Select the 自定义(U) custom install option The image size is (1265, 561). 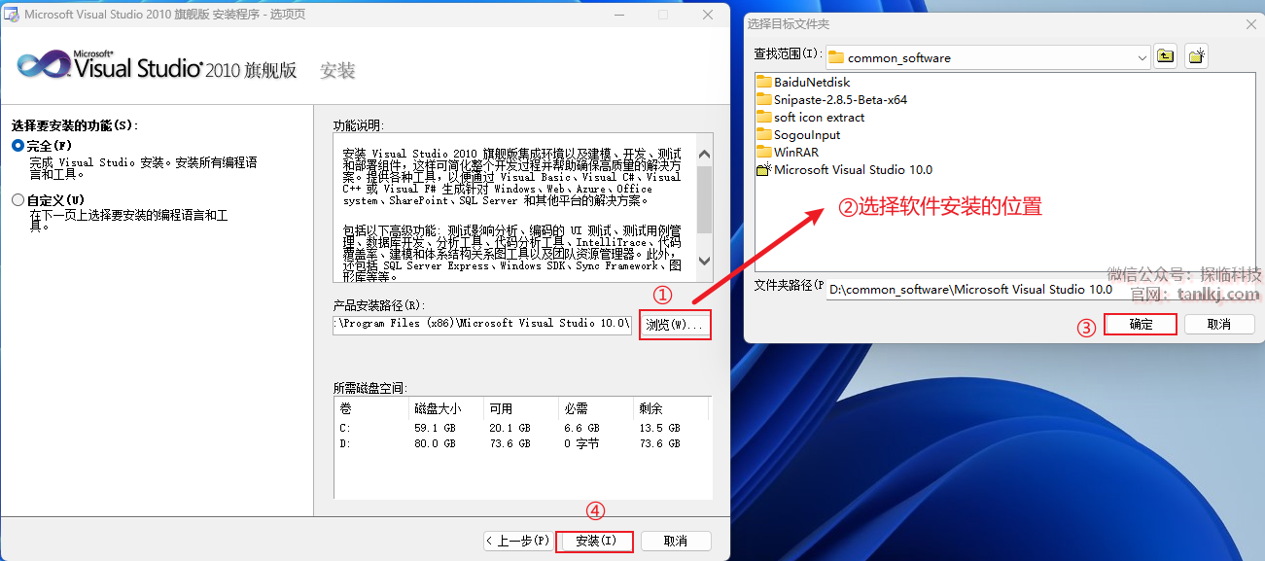18,200
